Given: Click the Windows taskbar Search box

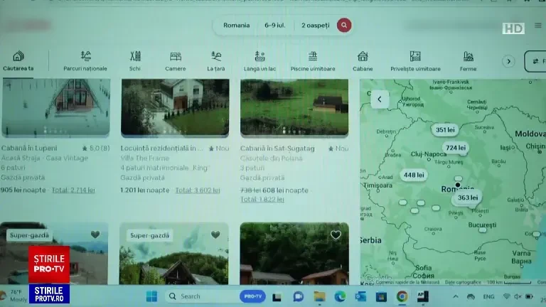Looking at the screenshot, I should [x=199, y=296].
